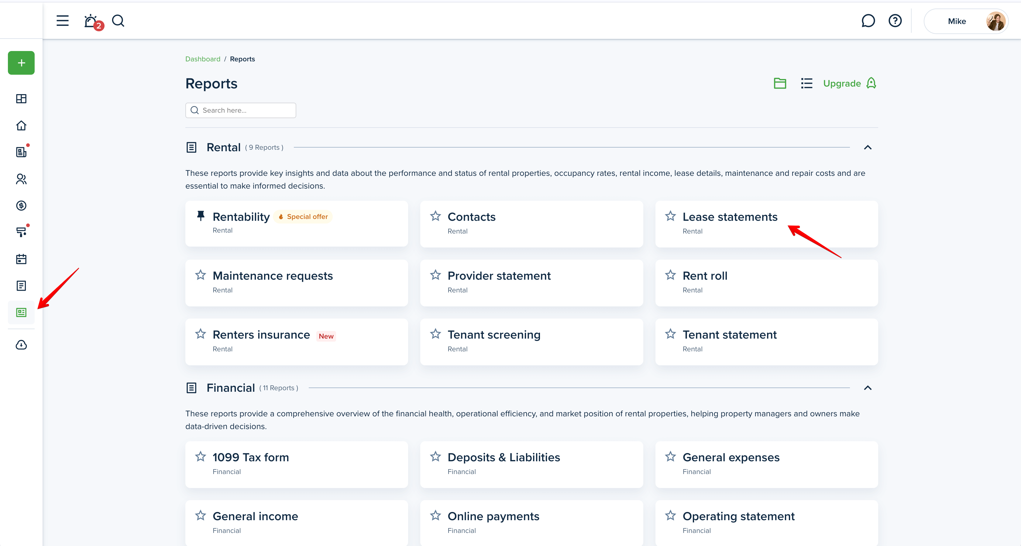Star the Online payments report
Viewport: 1021px width, 546px height.
click(435, 516)
